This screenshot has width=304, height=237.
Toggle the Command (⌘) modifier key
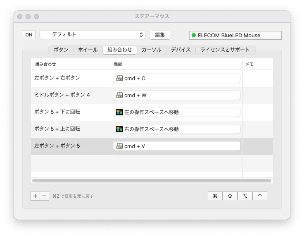(215, 196)
